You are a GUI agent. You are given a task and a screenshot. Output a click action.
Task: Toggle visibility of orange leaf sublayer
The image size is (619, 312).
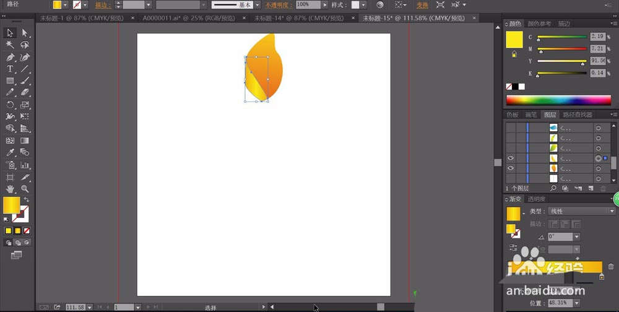pyautogui.click(x=511, y=168)
